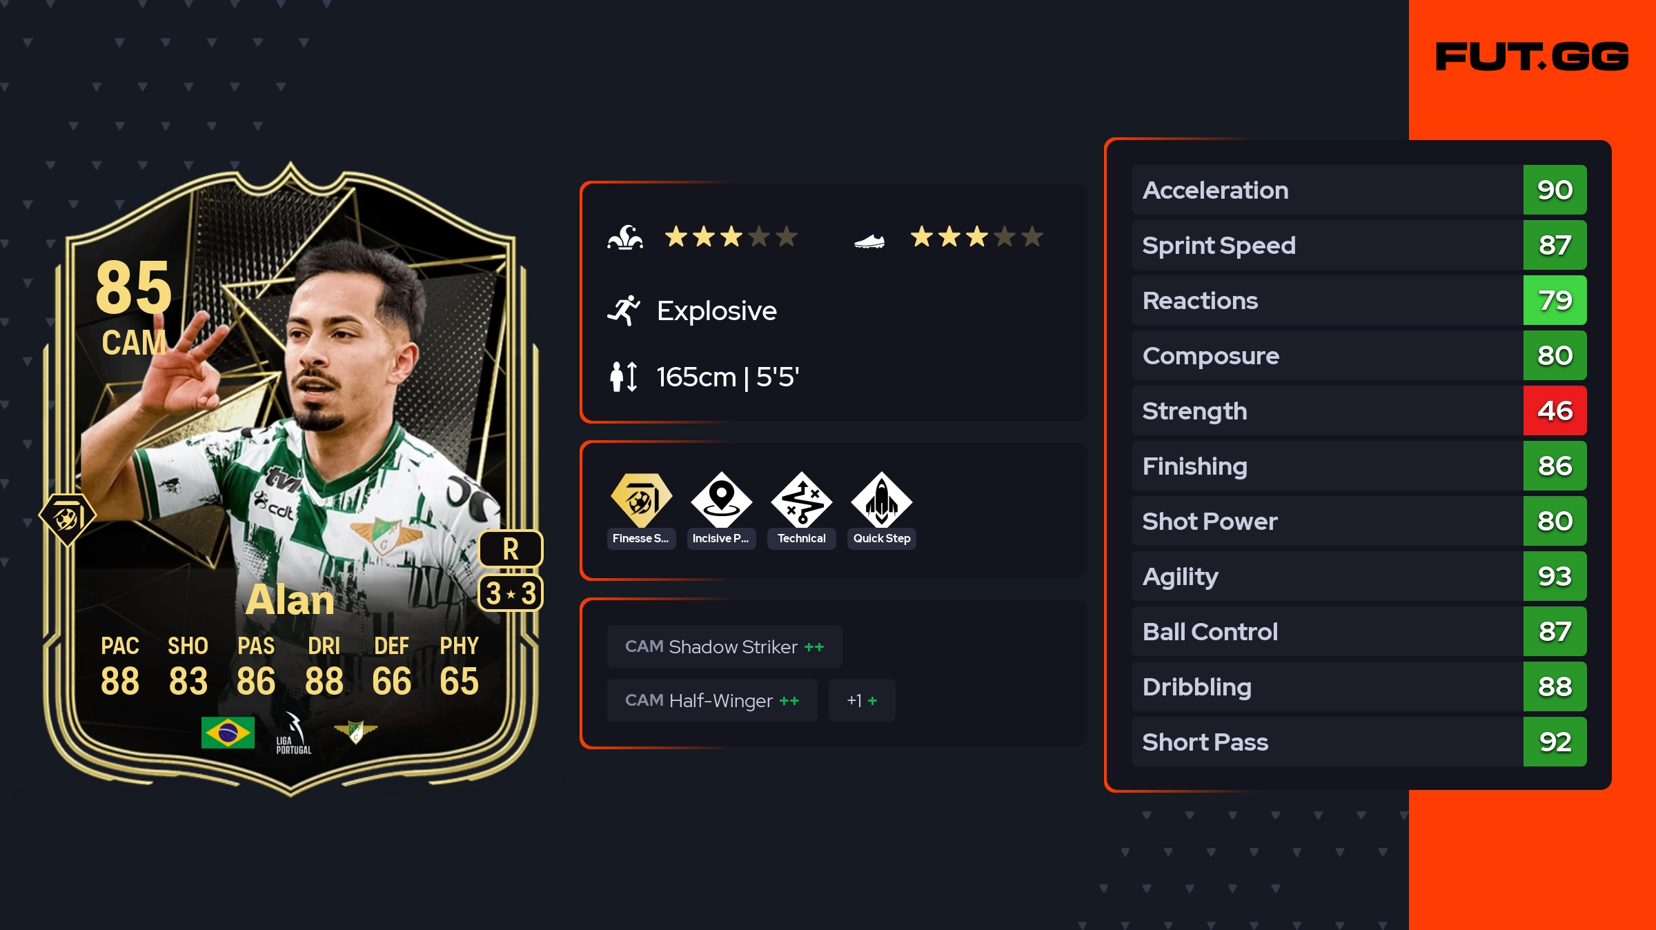
Task: Click the Technical playstyle icon
Action: click(801, 499)
